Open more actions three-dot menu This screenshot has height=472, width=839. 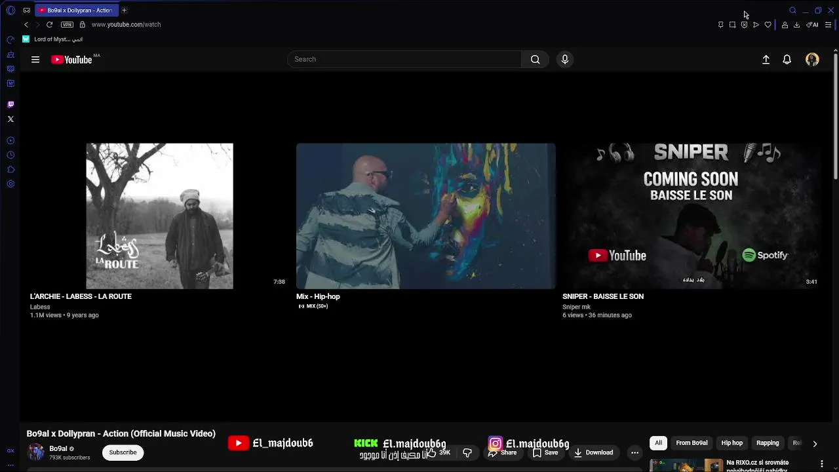click(634, 452)
